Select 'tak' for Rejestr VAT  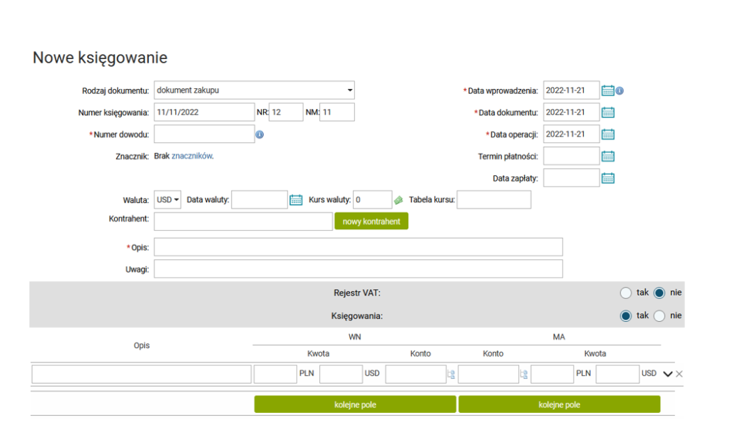626,293
